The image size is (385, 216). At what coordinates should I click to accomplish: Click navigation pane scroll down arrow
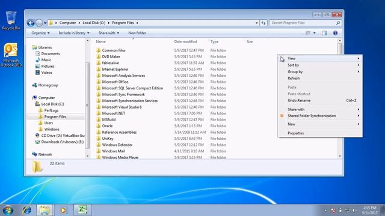[88, 156]
